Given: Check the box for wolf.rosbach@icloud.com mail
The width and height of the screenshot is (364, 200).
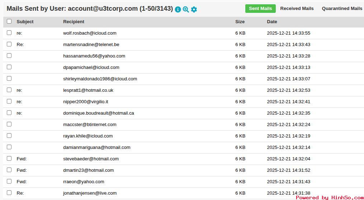Looking at the screenshot, I should (9, 33).
